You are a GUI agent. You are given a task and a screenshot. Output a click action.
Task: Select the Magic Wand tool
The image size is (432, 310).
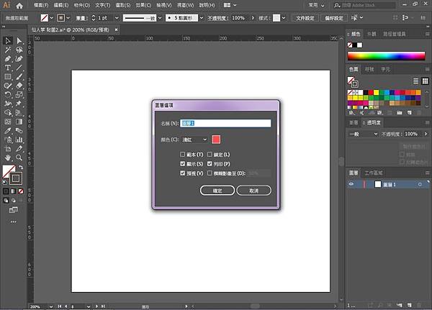coord(8,50)
